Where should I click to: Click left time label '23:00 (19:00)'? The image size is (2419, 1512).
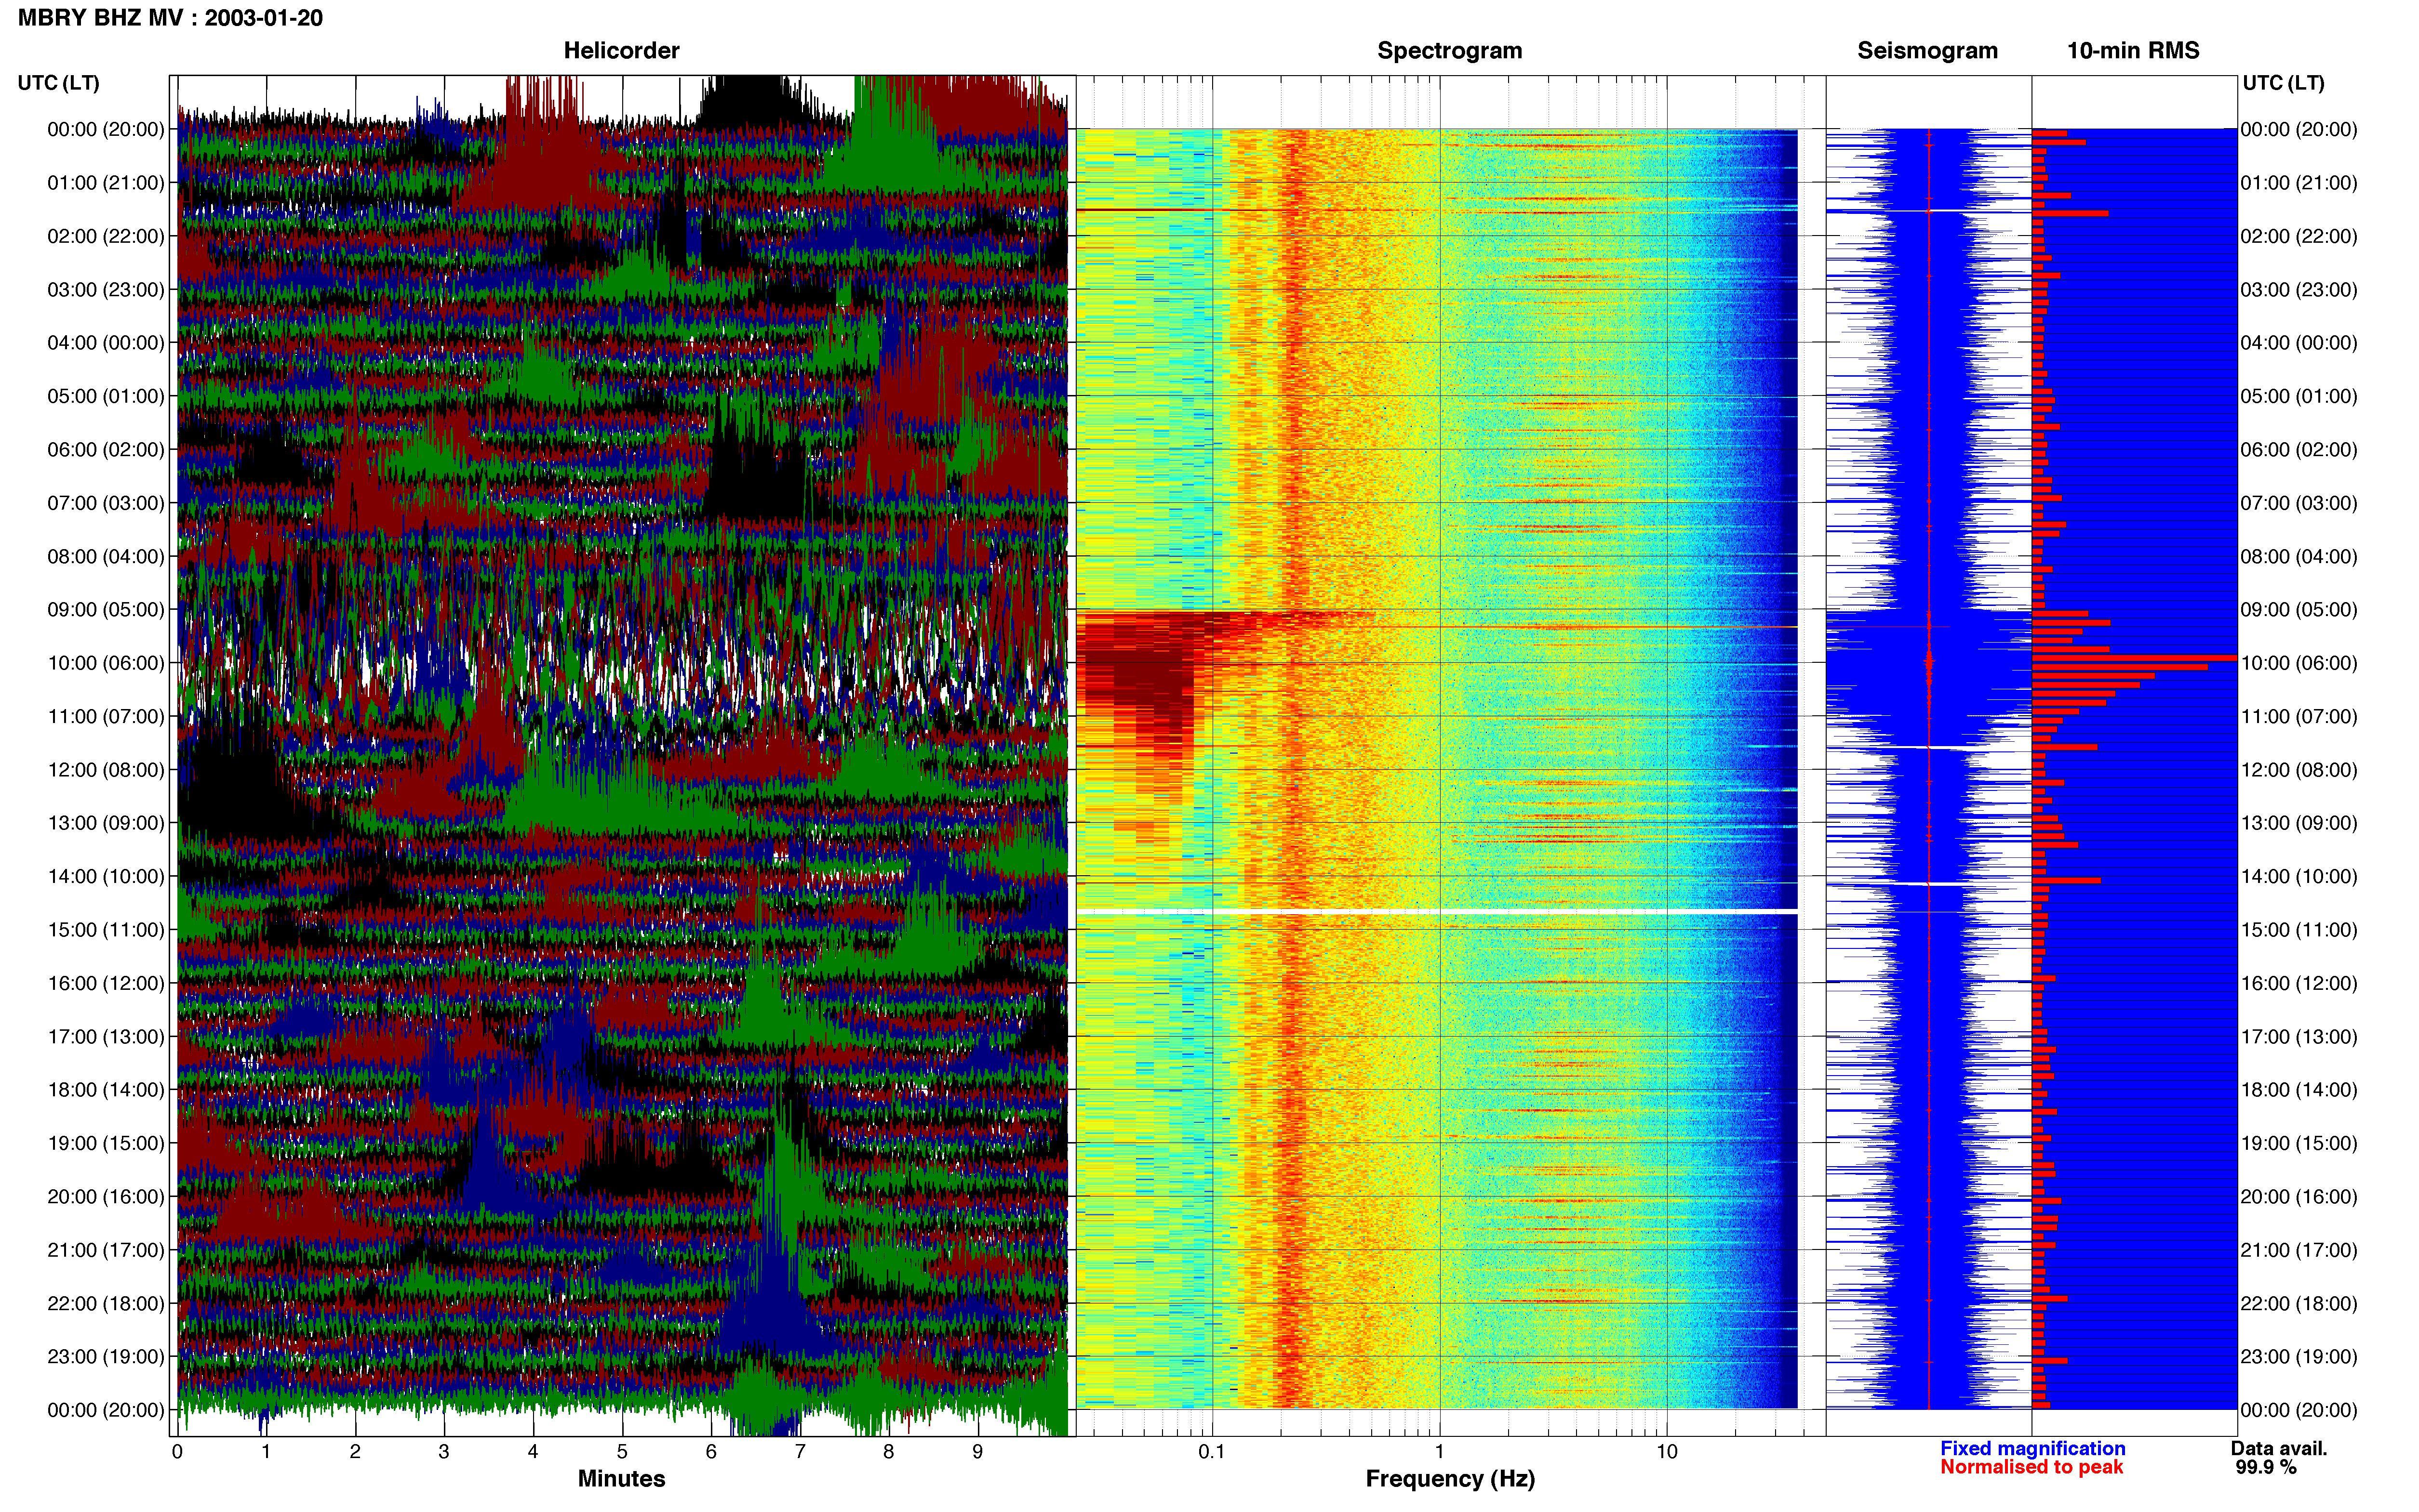point(106,1357)
